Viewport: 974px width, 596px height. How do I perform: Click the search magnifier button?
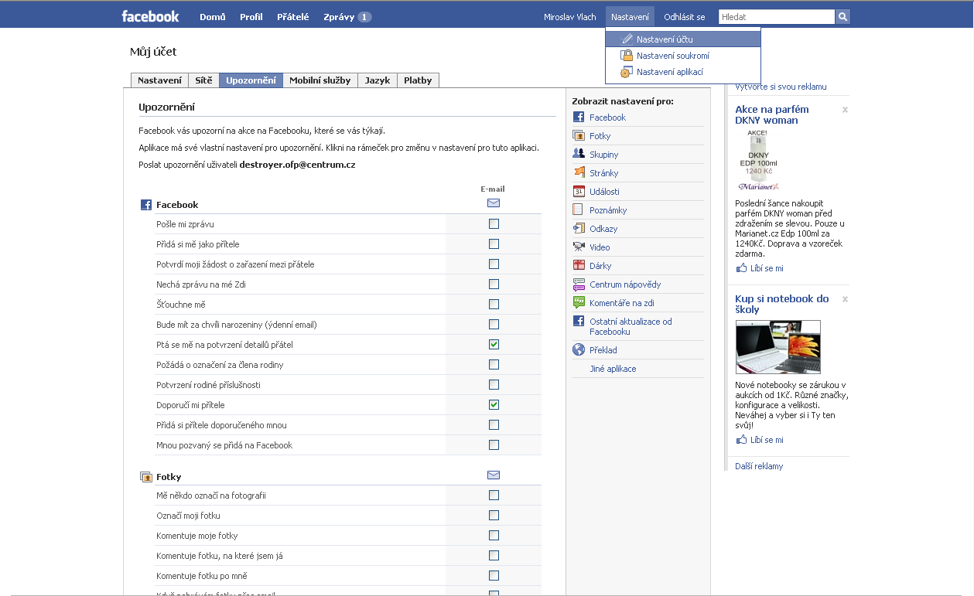point(842,16)
